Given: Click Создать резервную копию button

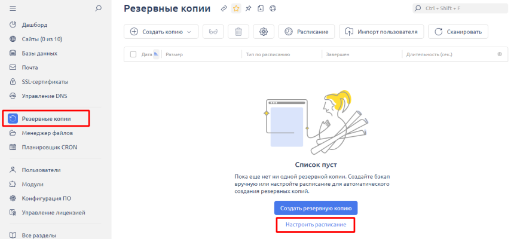Looking at the screenshot, I should pyautogui.click(x=316, y=208).
